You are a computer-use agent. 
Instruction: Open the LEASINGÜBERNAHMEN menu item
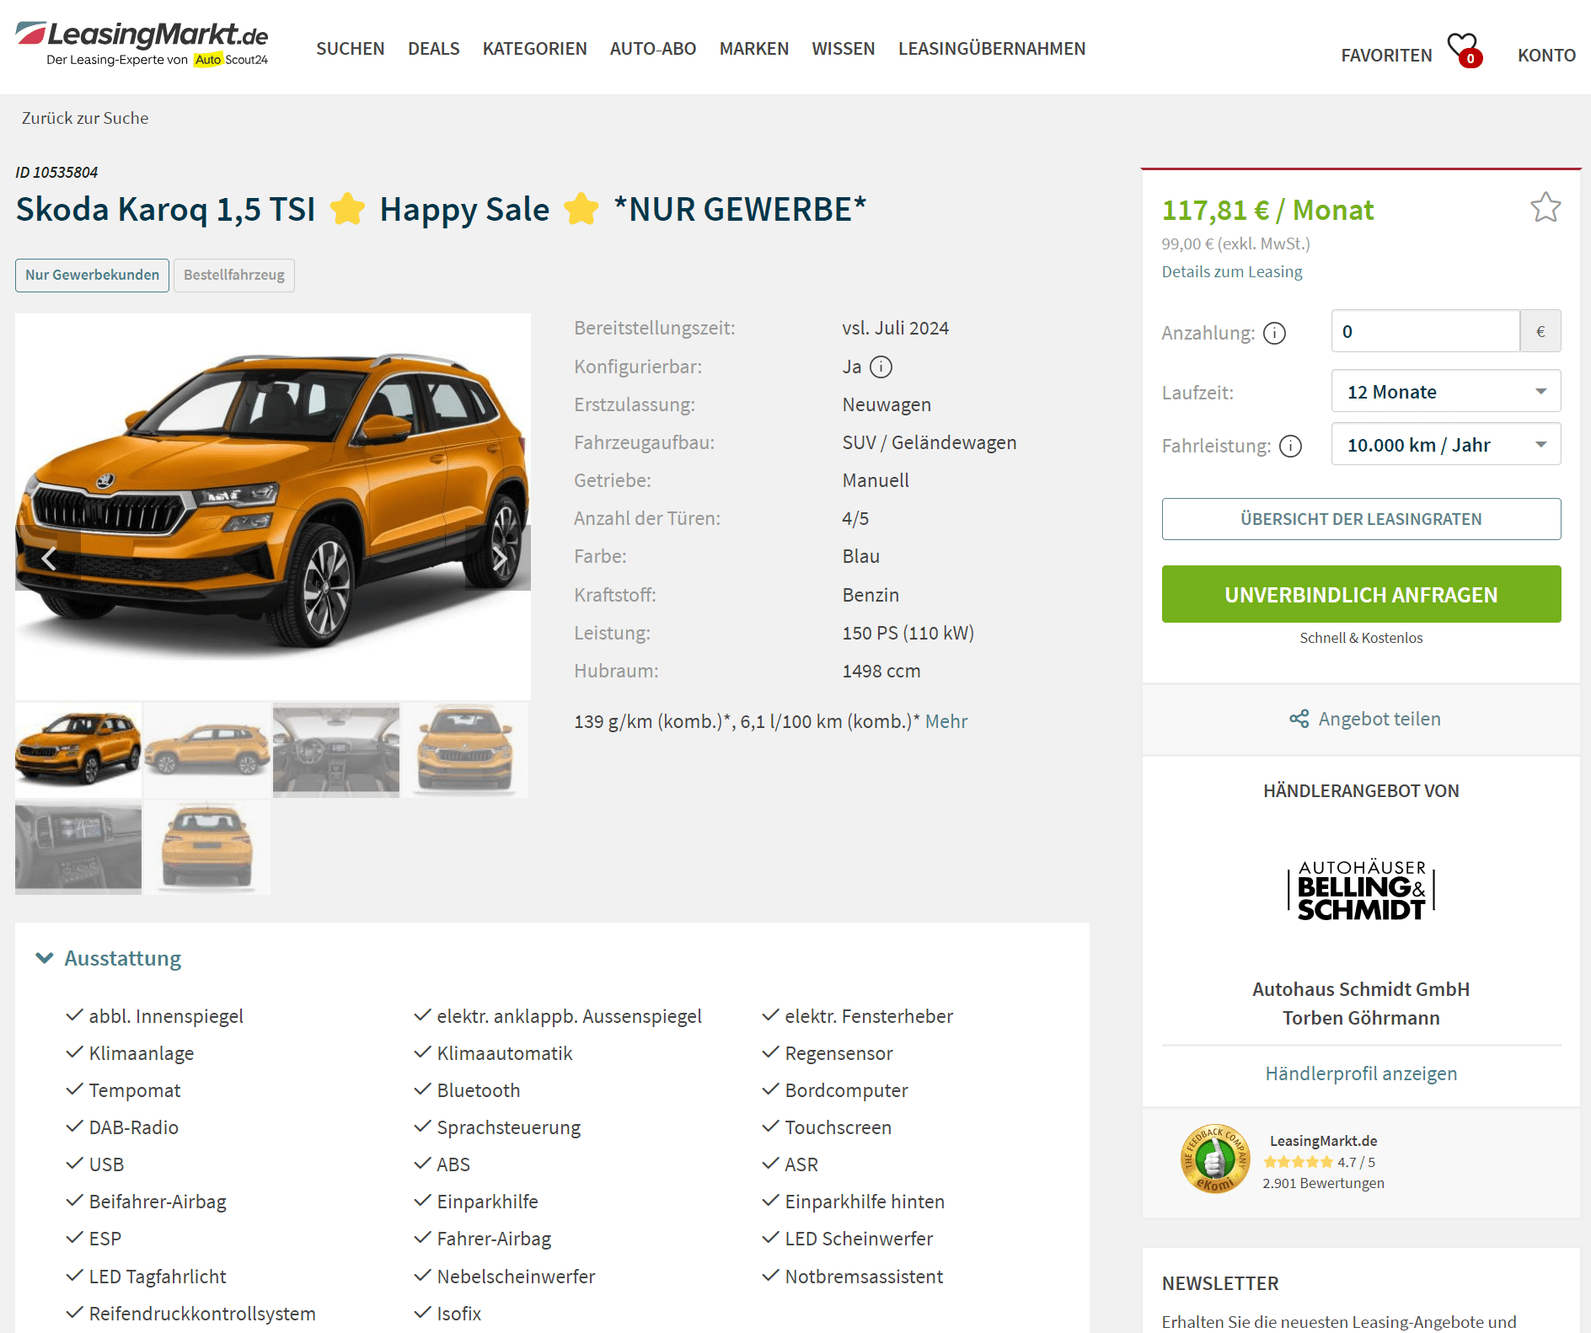click(991, 49)
